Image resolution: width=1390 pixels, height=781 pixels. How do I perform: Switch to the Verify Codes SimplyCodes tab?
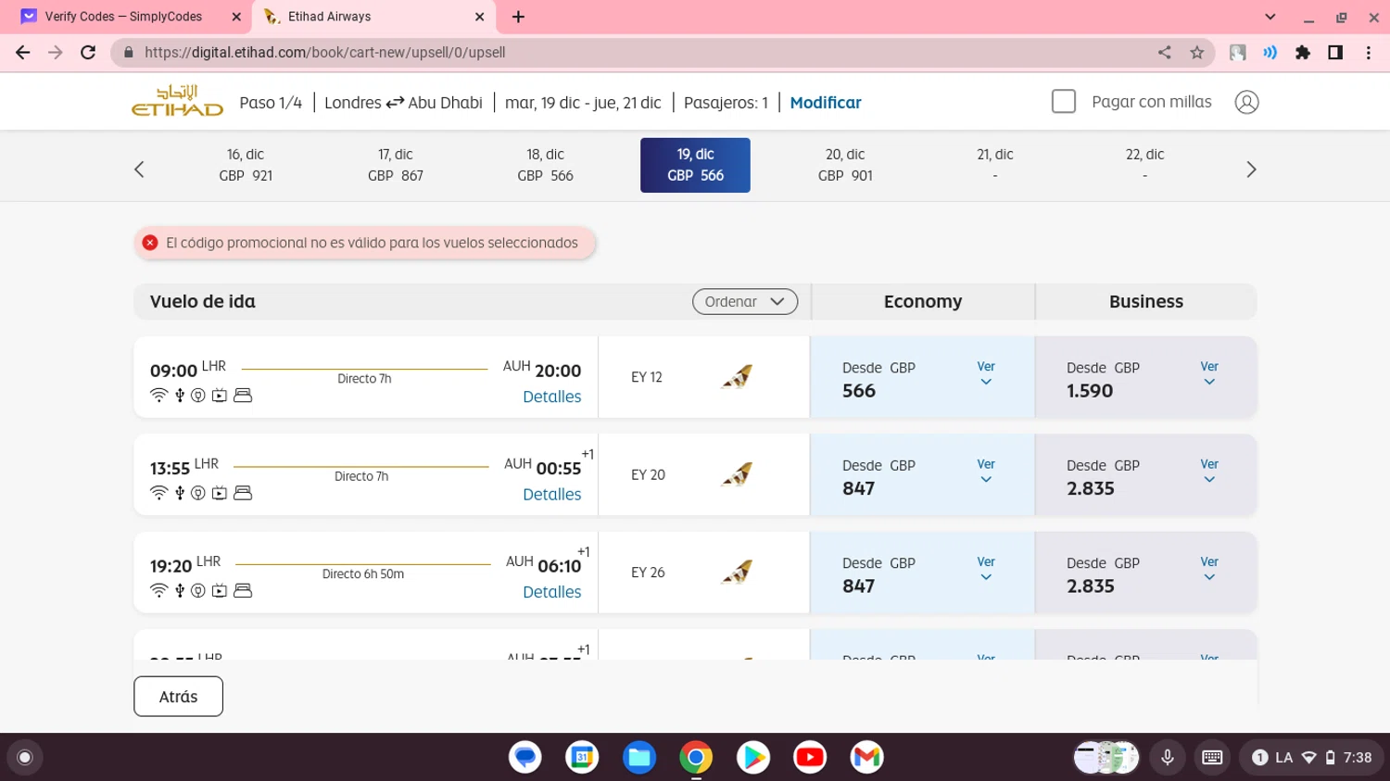tap(132, 17)
